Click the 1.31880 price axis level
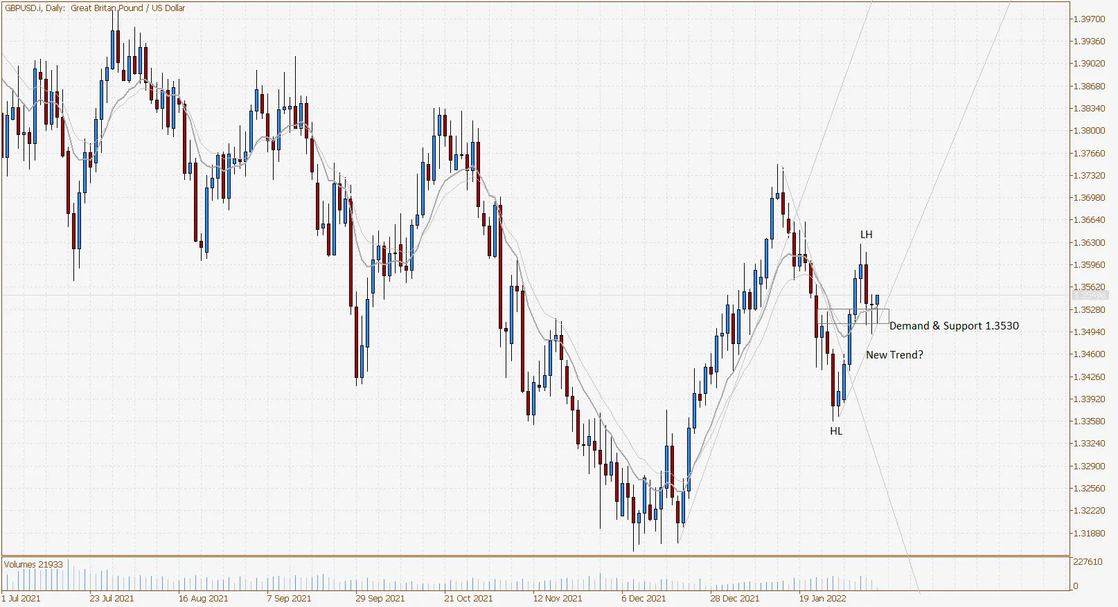This screenshot has width=1118, height=607. (1089, 534)
